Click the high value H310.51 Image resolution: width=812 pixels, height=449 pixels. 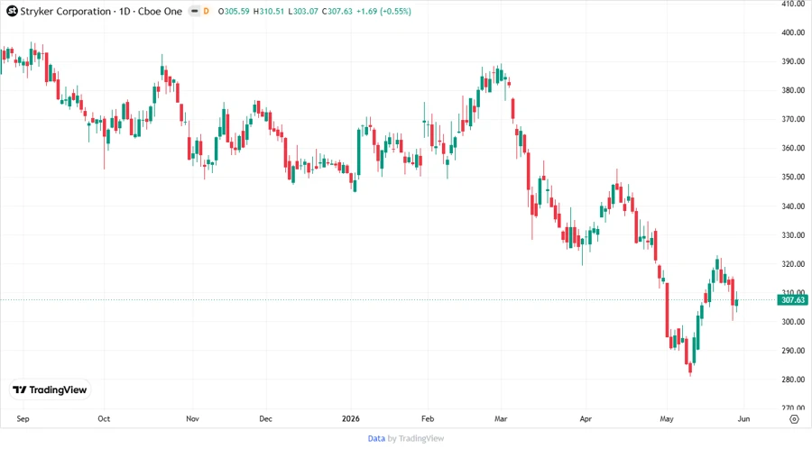[269, 11]
